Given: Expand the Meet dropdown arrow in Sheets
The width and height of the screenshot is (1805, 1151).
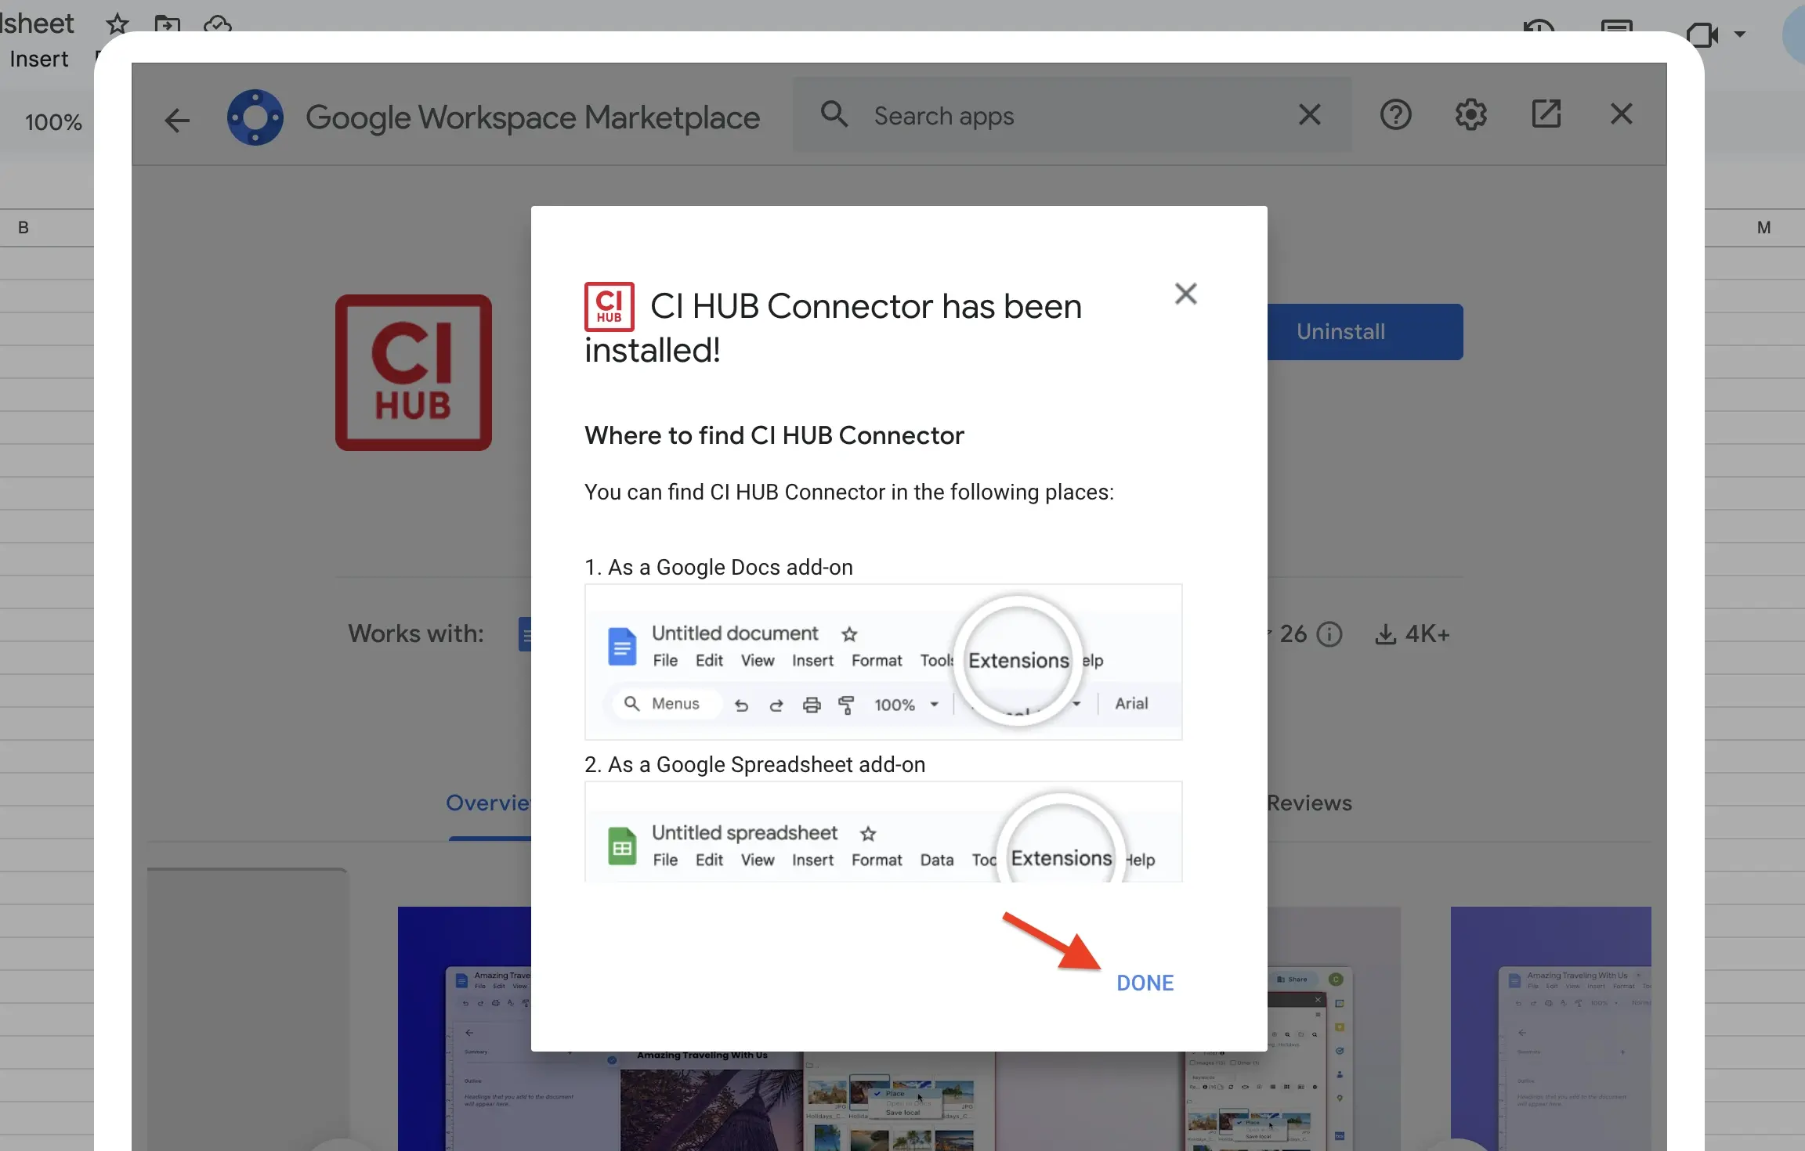Looking at the screenshot, I should click(x=1739, y=34).
